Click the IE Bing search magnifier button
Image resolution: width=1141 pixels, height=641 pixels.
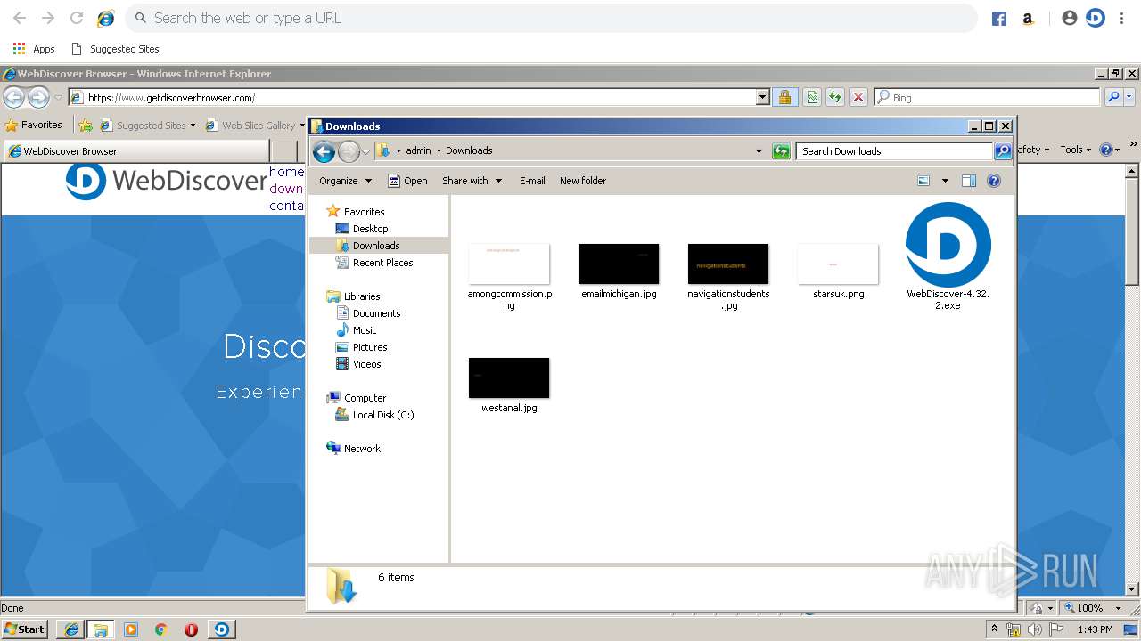tap(1113, 98)
